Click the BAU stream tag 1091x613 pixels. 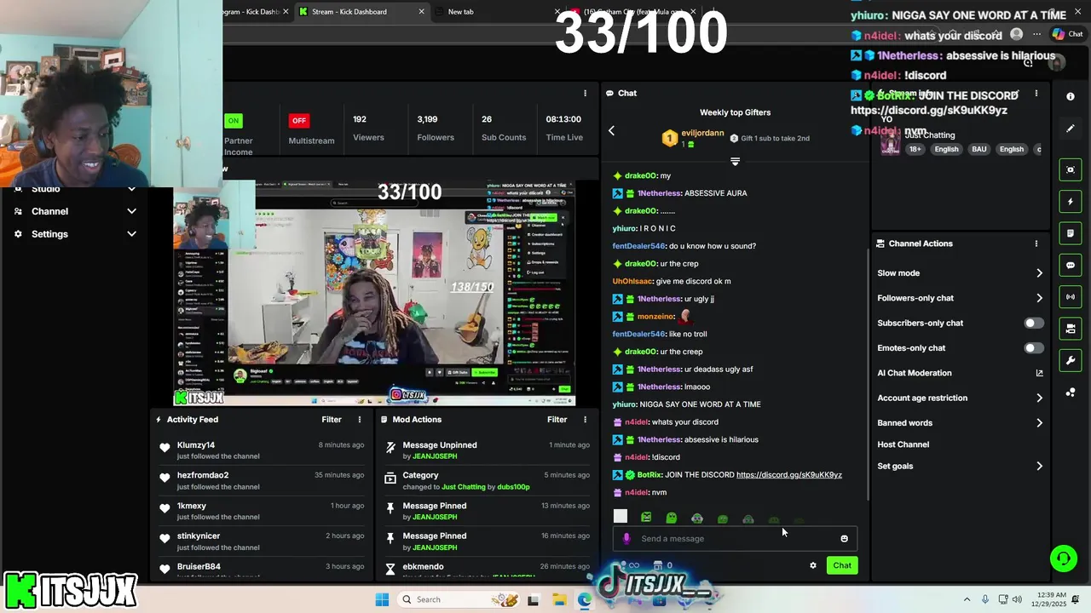coord(979,150)
